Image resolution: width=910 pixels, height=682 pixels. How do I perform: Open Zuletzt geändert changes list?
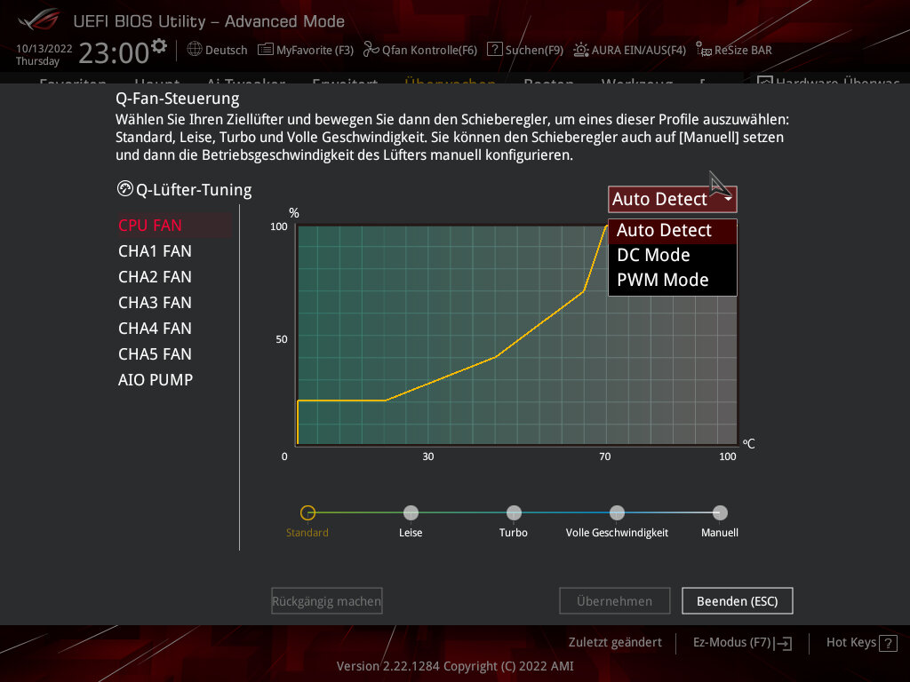point(615,643)
